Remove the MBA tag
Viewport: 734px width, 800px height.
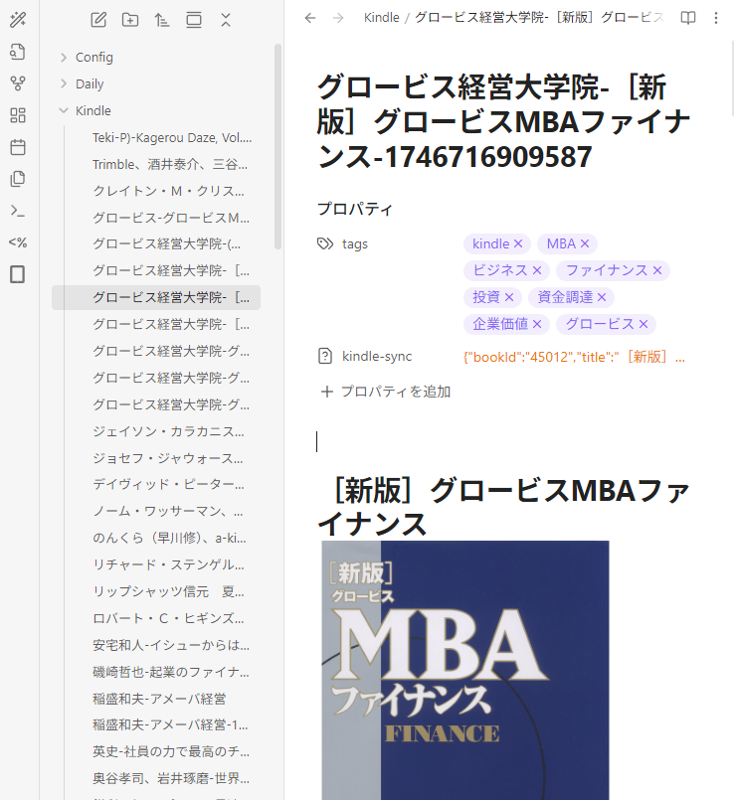[x=585, y=243]
